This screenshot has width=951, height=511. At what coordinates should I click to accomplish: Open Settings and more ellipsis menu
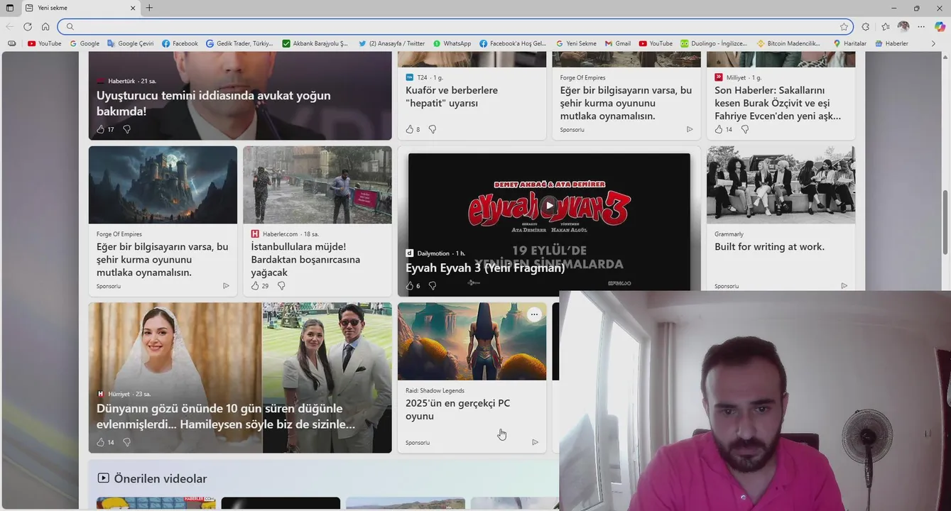(921, 26)
